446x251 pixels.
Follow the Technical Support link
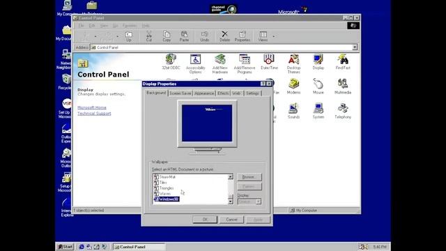tap(94, 113)
